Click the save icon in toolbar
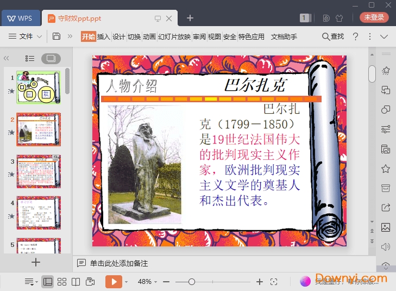 [x=56, y=36]
